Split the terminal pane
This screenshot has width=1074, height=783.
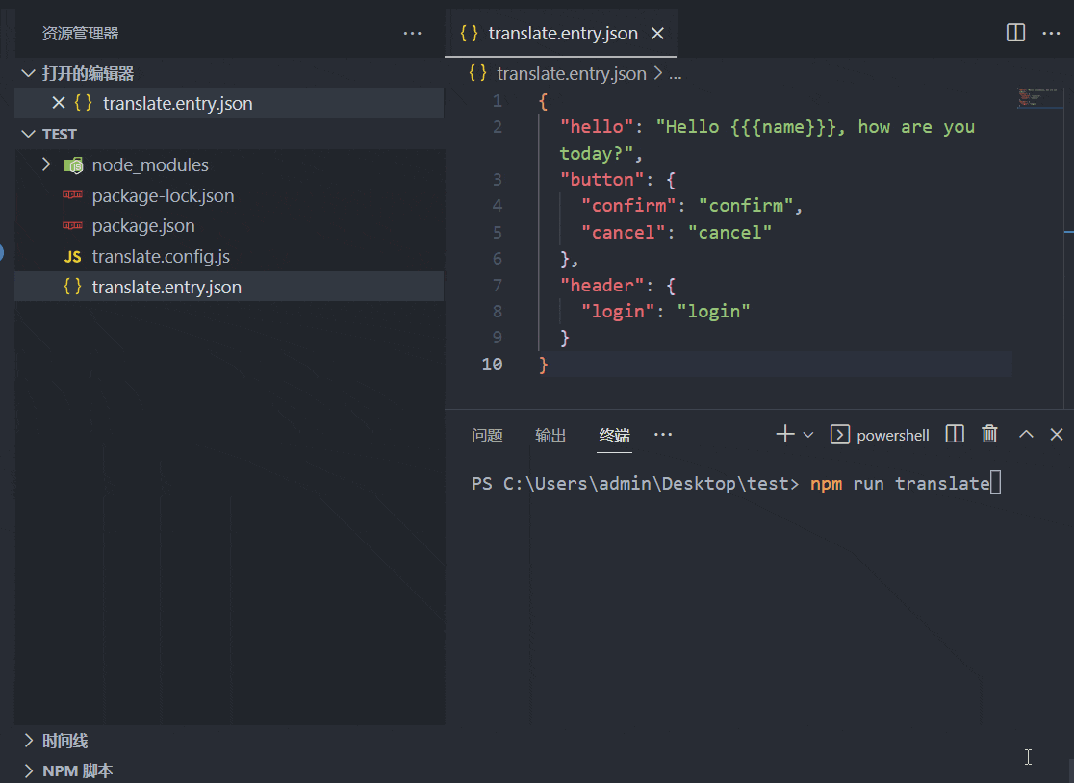pos(955,434)
